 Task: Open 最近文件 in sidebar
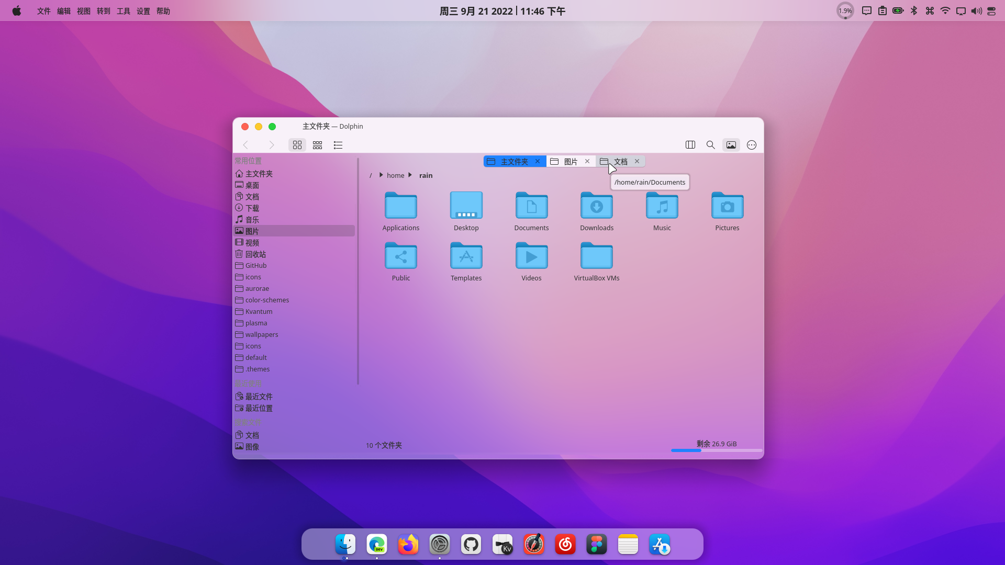294,397
